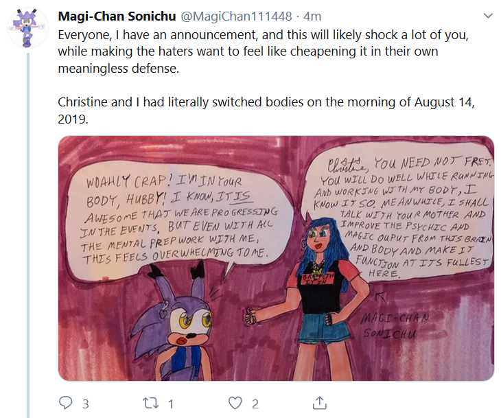Expand the tweet options chevron menu
501x418 pixels.
[x=488, y=16]
